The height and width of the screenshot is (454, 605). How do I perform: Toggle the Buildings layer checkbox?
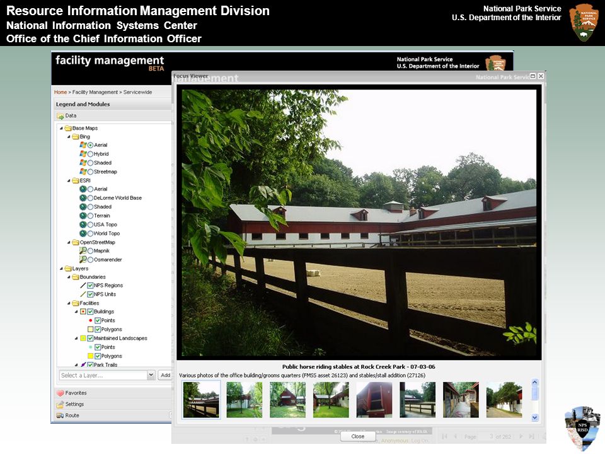90,312
